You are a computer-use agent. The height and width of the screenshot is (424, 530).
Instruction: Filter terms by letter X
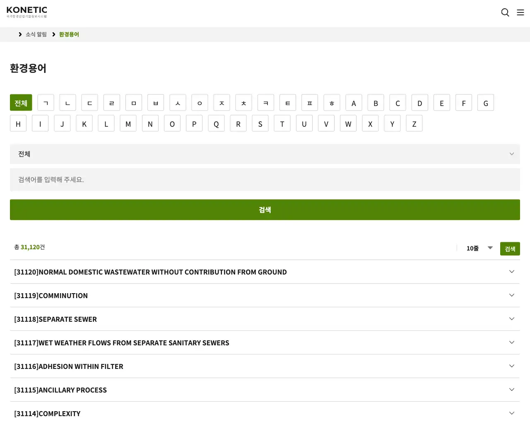(x=370, y=123)
